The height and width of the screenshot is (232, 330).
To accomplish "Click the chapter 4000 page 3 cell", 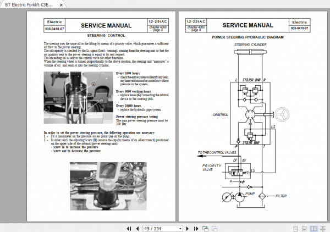I will coord(158,29).
